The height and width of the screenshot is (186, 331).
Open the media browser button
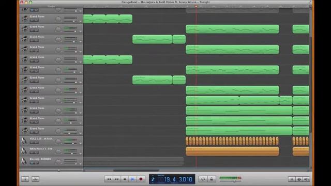306,179
